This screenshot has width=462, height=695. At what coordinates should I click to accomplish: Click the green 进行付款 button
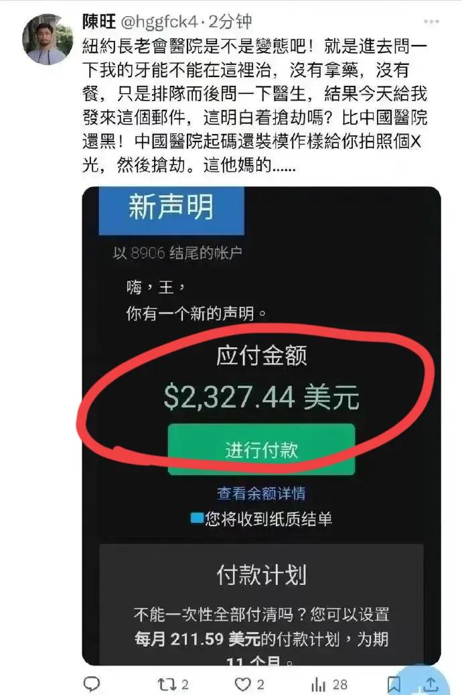(x=261, y=450)
